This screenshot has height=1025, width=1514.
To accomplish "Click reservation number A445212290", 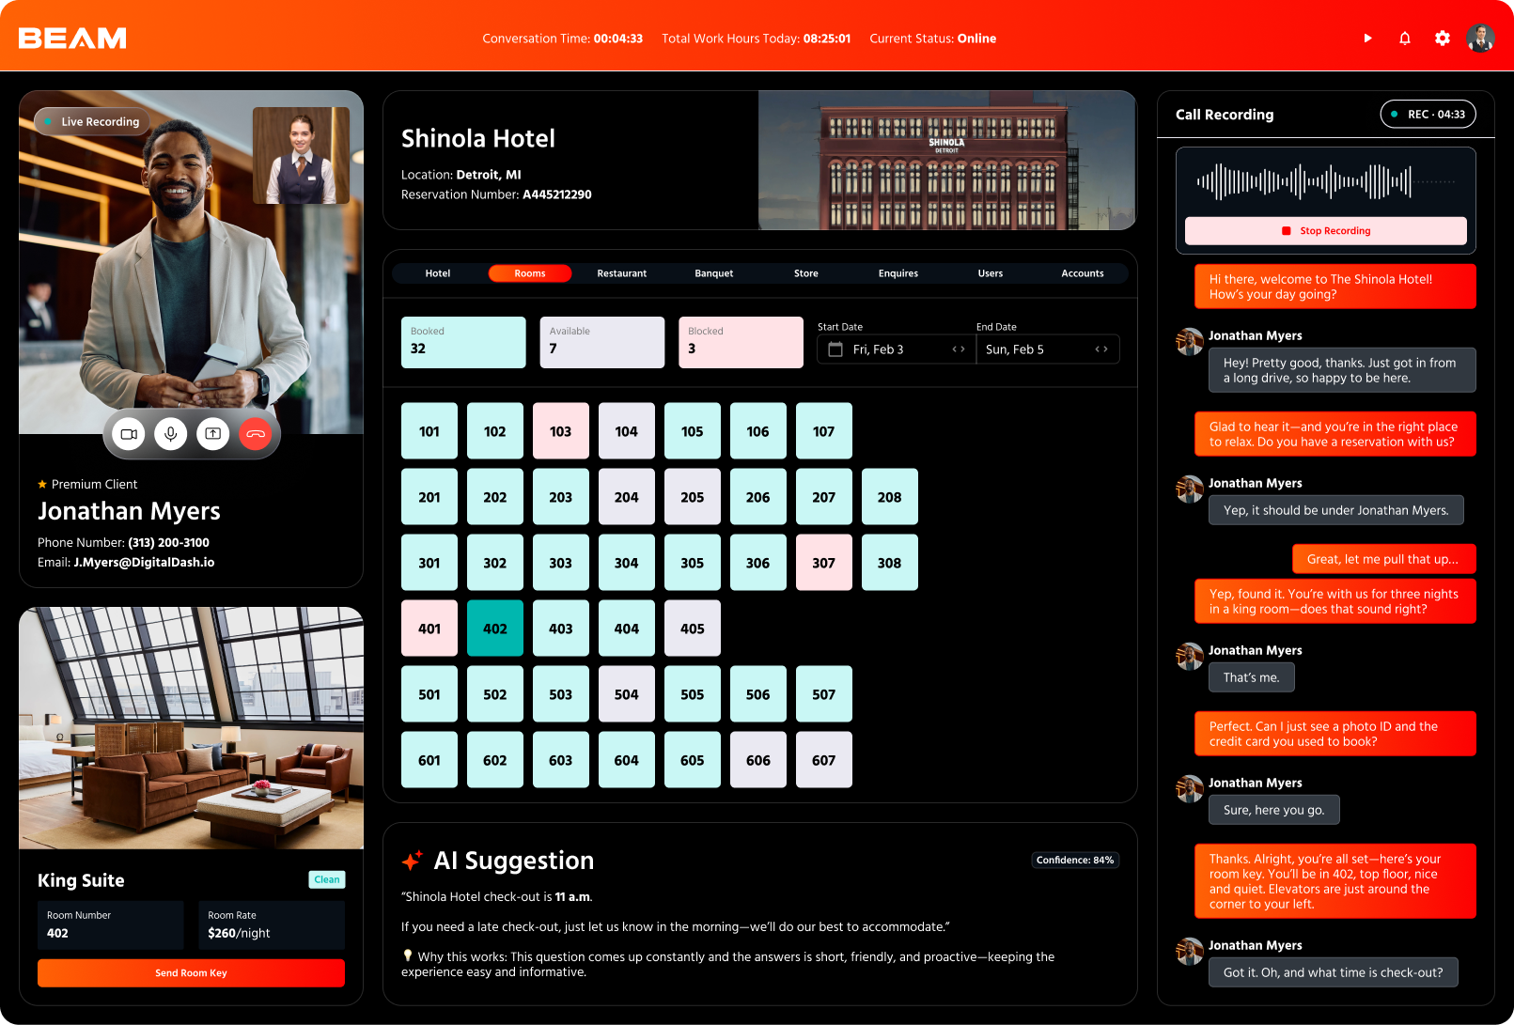I will (557, 194).
